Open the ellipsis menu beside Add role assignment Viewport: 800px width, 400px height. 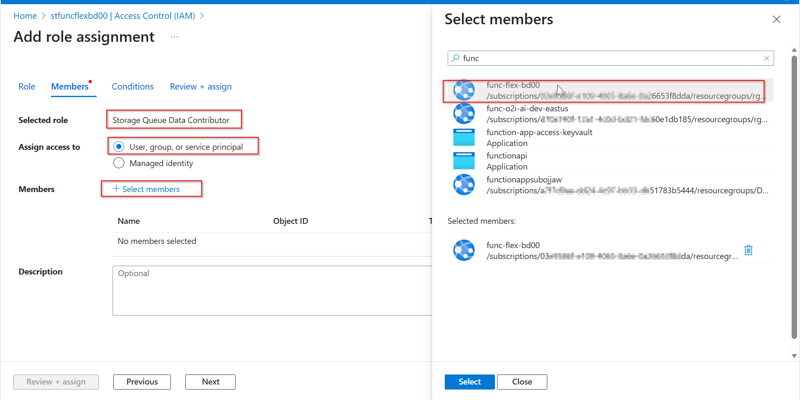[x=174, y=37]
